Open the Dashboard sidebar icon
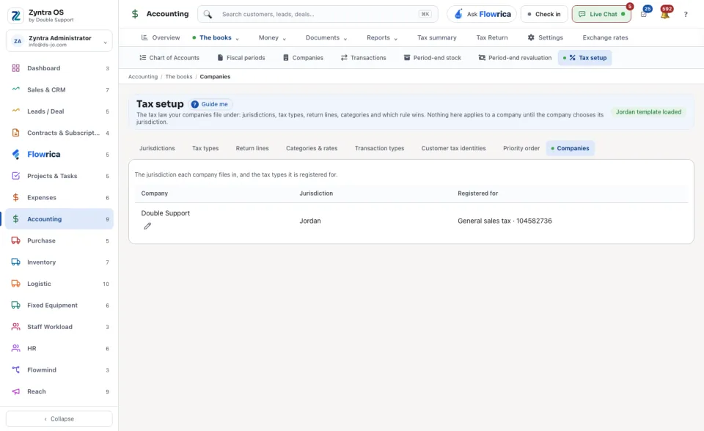704x431 pixels. [x=15, y=68]
